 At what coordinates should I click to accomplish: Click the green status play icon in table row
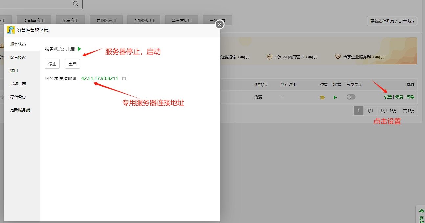tap(335, 97)
